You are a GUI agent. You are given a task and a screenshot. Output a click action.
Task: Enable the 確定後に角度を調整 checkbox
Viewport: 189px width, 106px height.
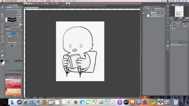(x=7, y=43)
